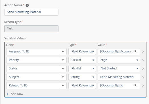Screen dimensions: 149x104
Task: Open Type dropdown in Related To ID row
Action: tap(82, 86)
